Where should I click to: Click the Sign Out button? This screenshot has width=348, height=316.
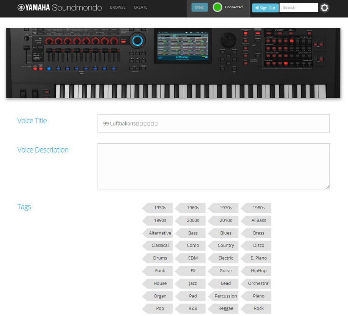tap(265, 8)
